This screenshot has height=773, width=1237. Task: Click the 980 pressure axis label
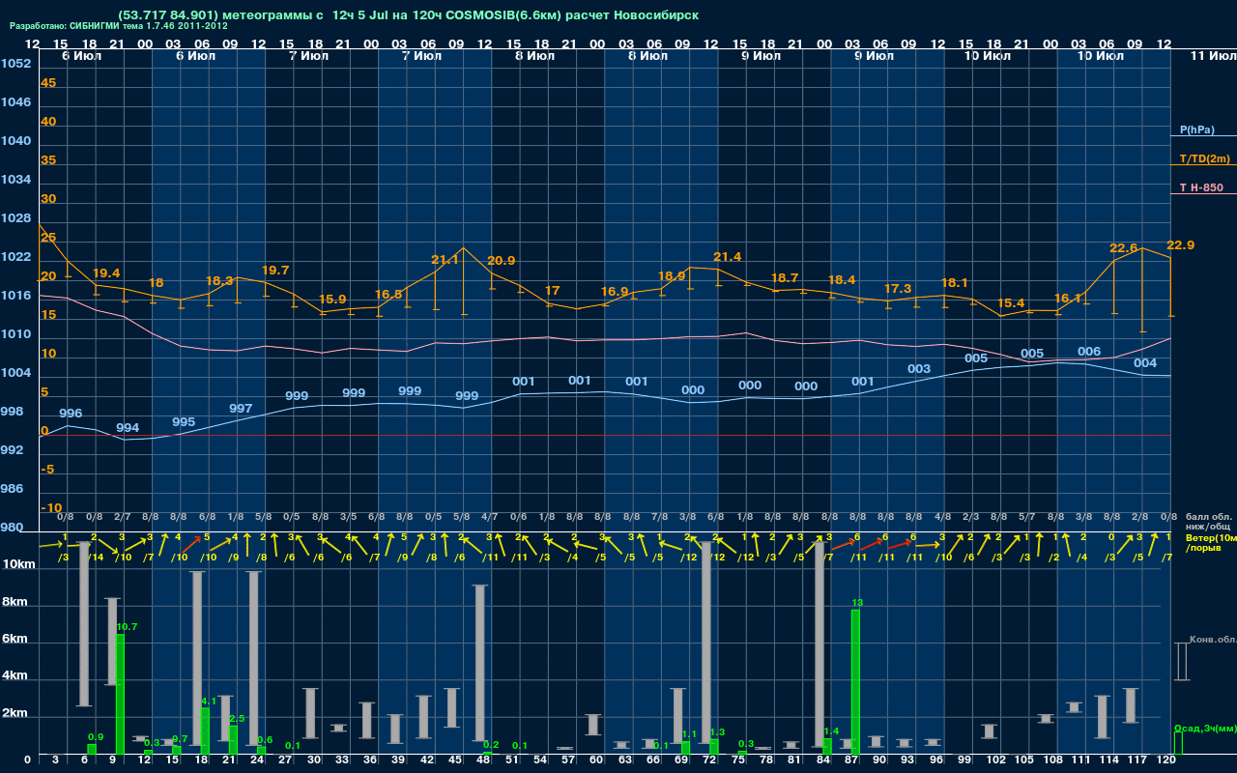point(12,528)
